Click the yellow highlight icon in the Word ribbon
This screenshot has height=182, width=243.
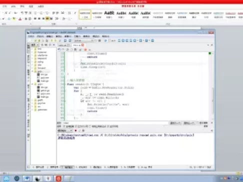click(x=14, y=18)
